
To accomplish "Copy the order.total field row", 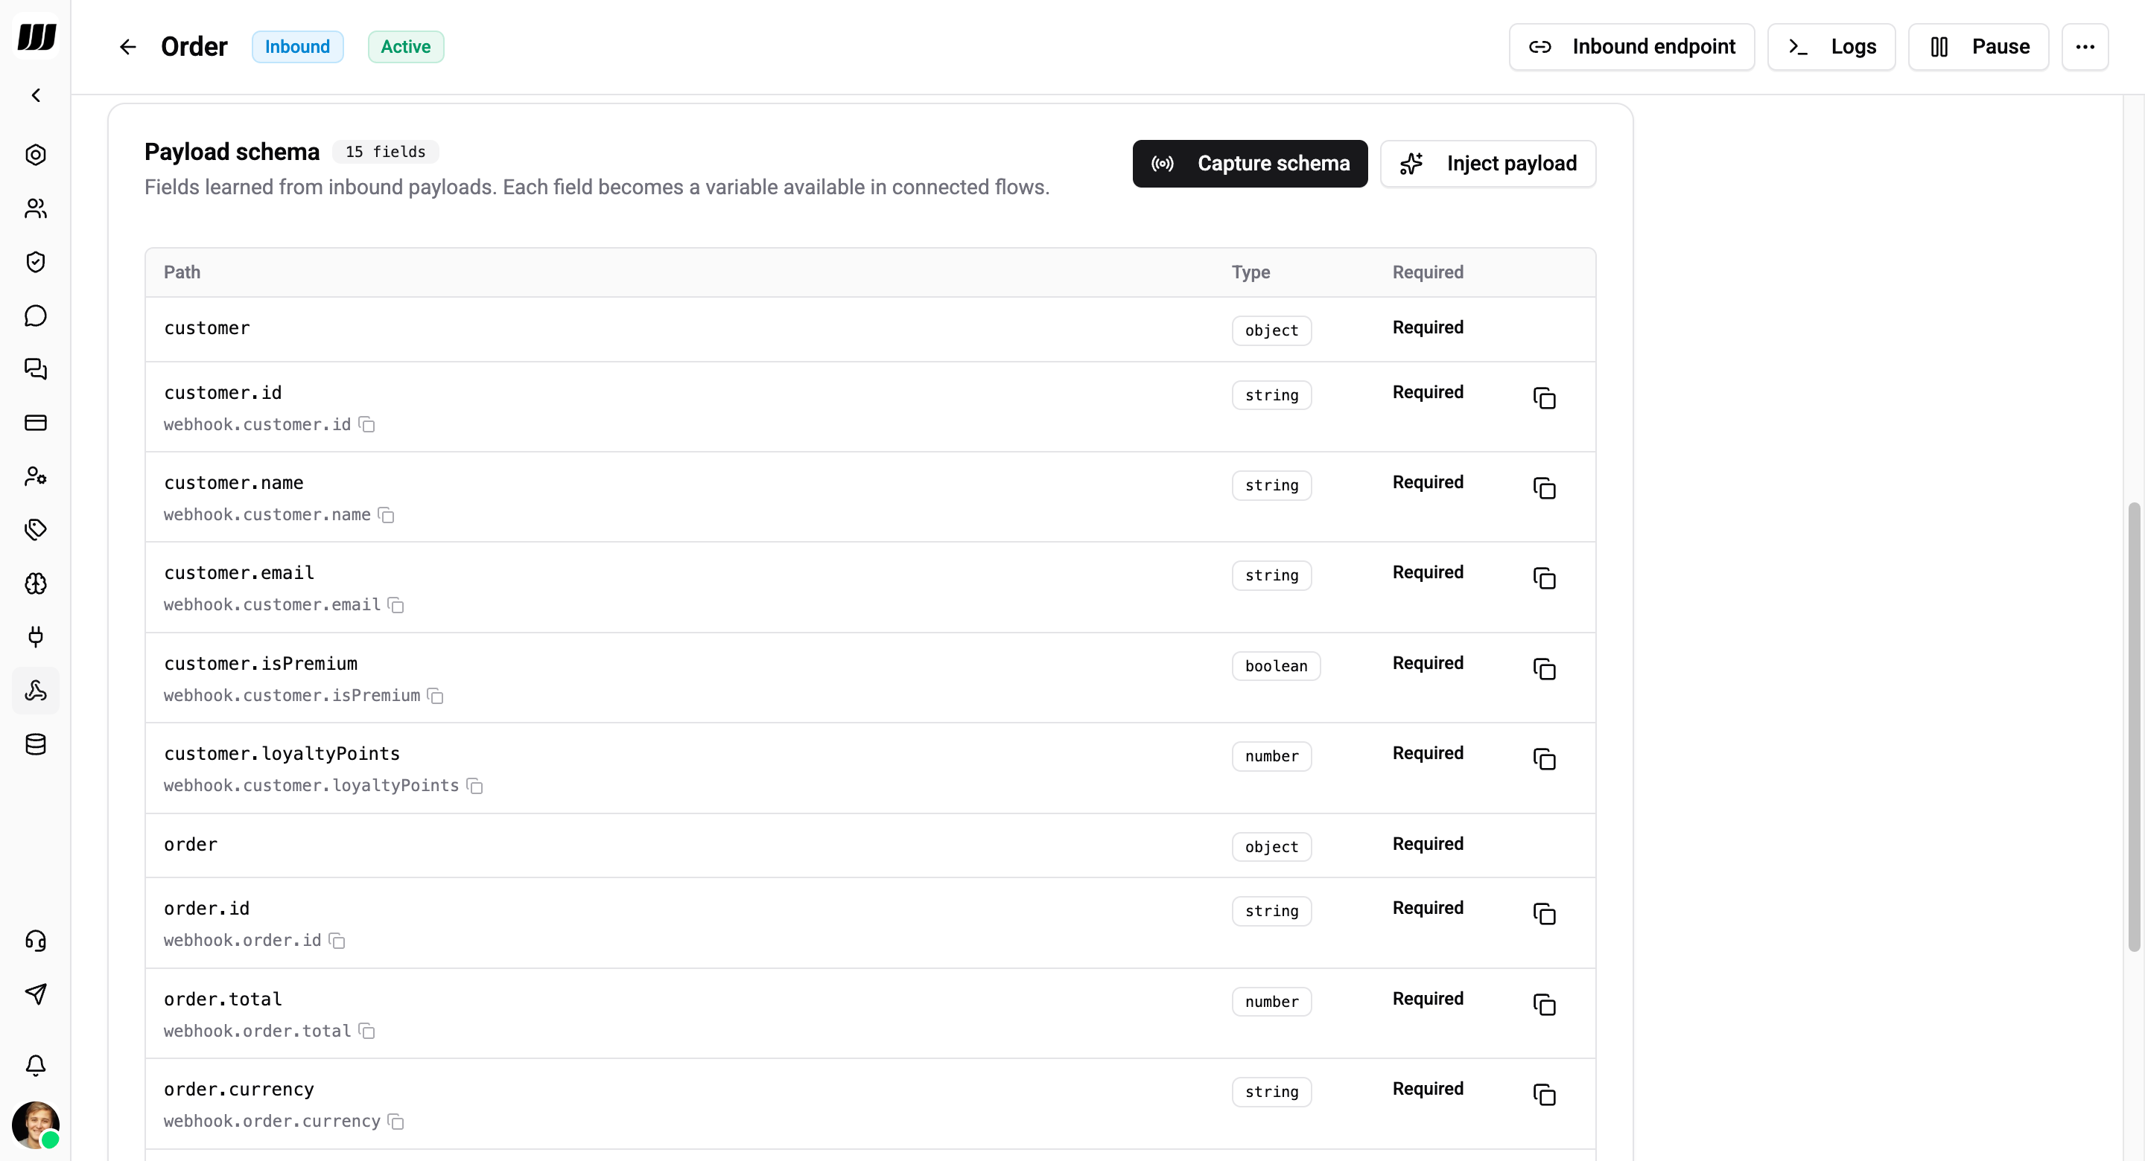I will click(1544, 1005).
